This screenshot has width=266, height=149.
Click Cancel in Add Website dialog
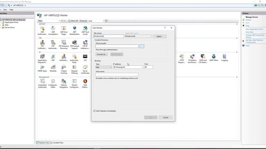click(165, 118)
